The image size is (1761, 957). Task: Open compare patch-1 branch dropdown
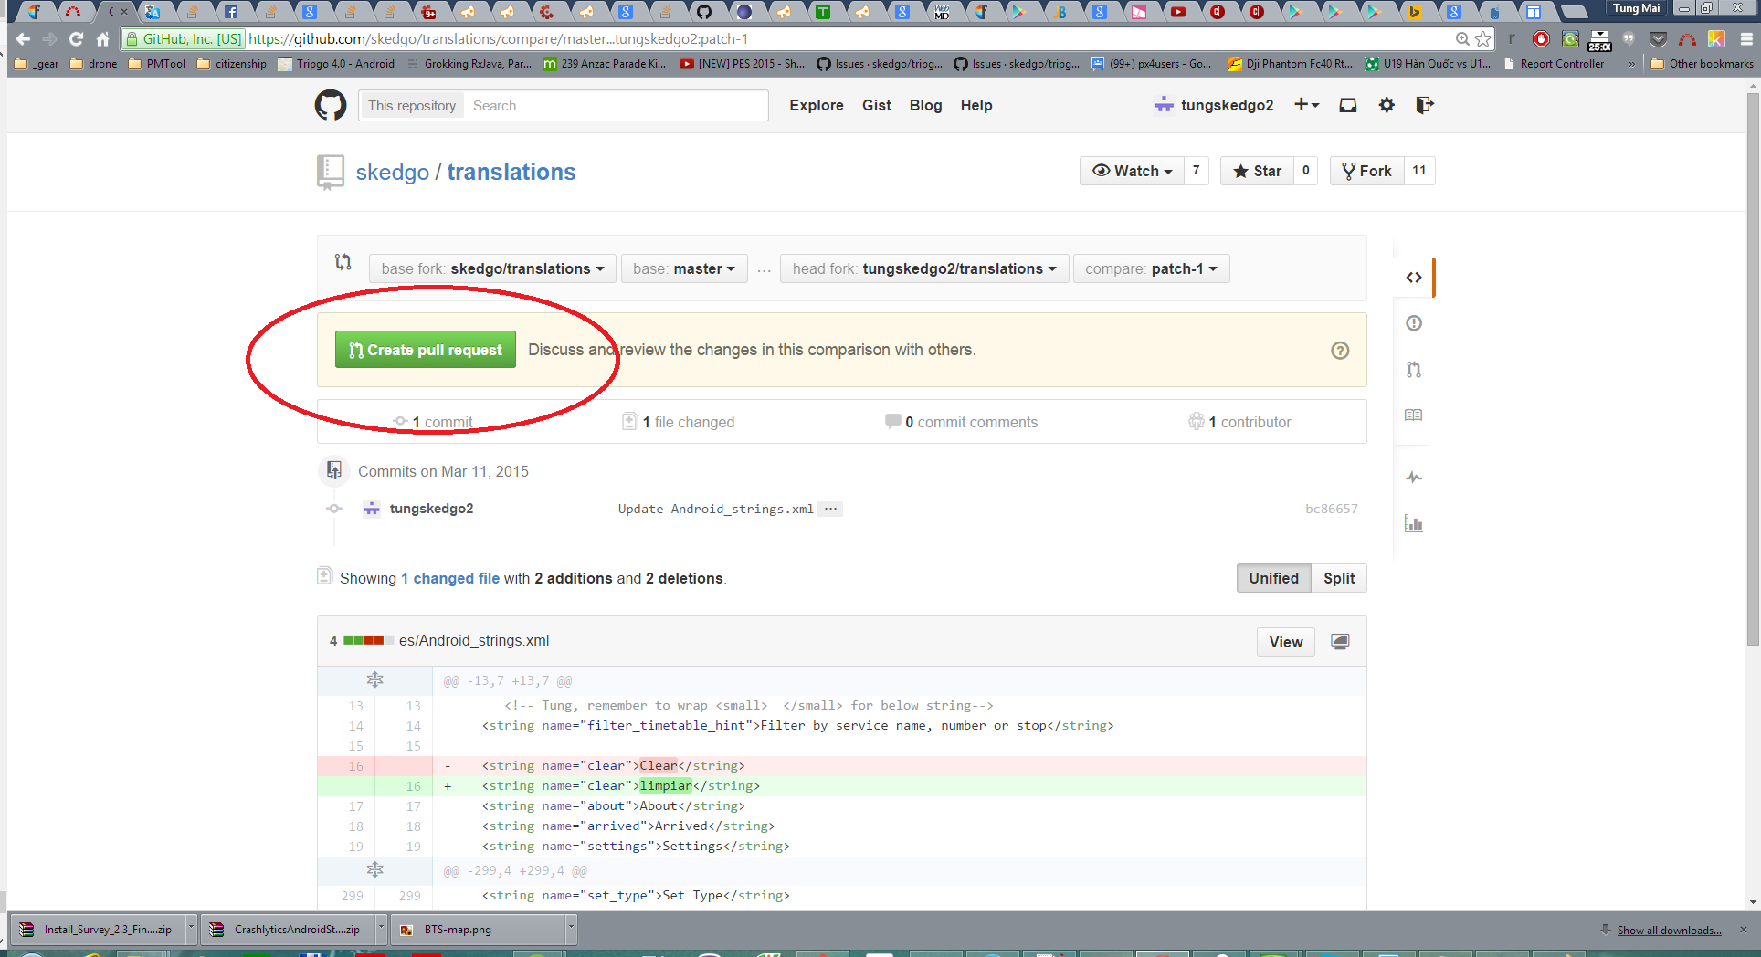pyautogui.click(x=1151, y=268)
